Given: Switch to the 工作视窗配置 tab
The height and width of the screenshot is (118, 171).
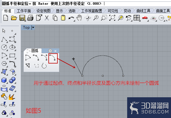Looking at the screenshot, I should (x=91, y=11).
